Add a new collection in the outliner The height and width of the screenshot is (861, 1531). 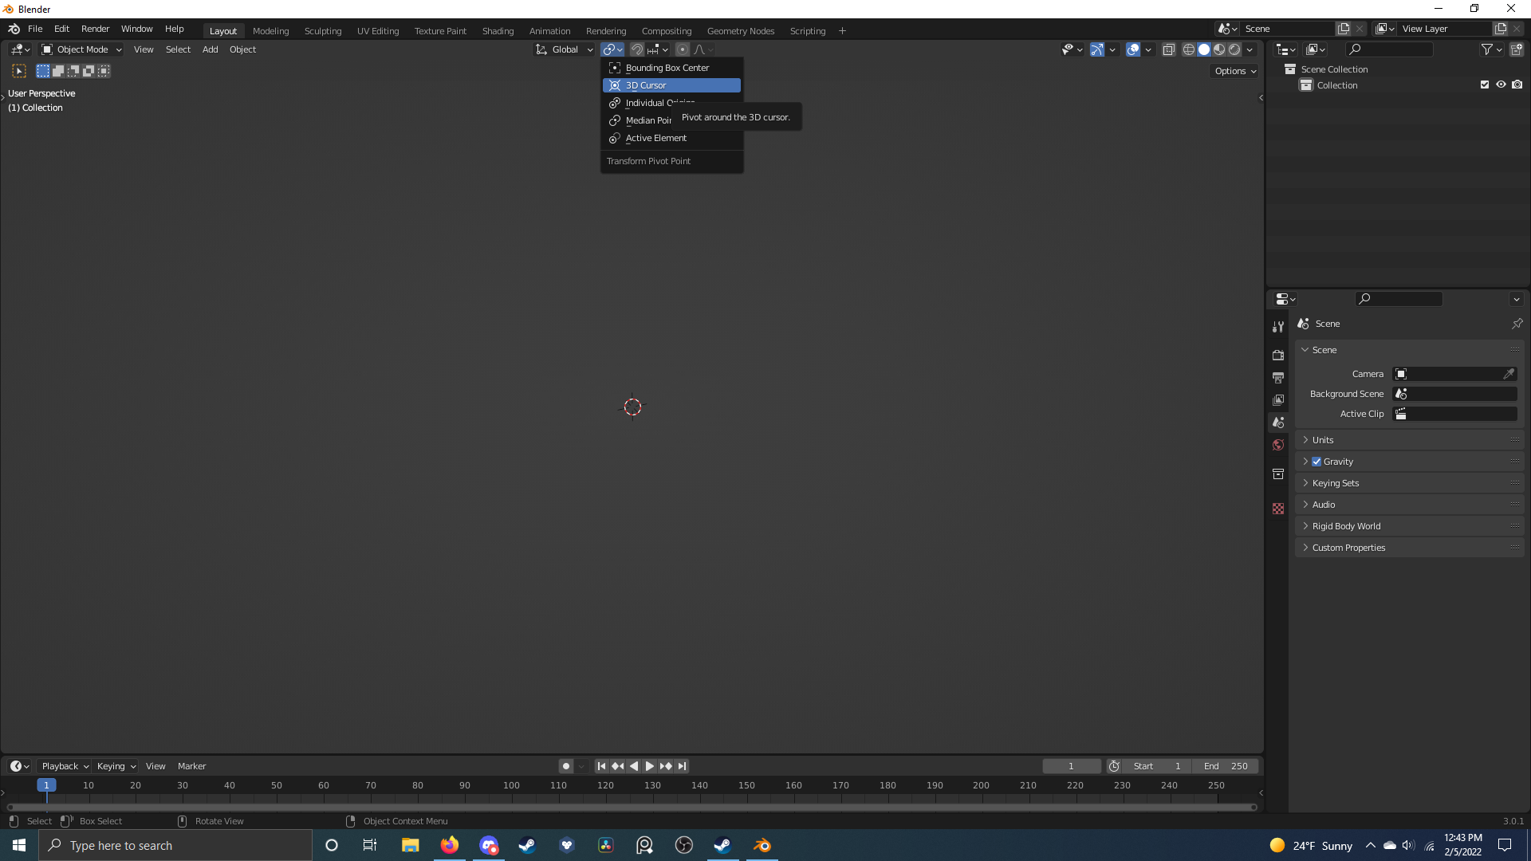coord(1517,49)
